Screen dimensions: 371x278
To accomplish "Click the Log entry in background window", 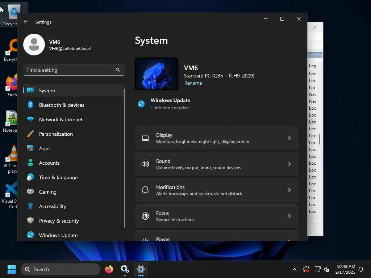I will click(x=312, y=66).
